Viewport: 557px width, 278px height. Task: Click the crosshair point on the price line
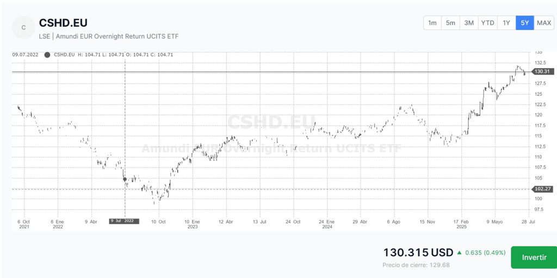(125, 179)
